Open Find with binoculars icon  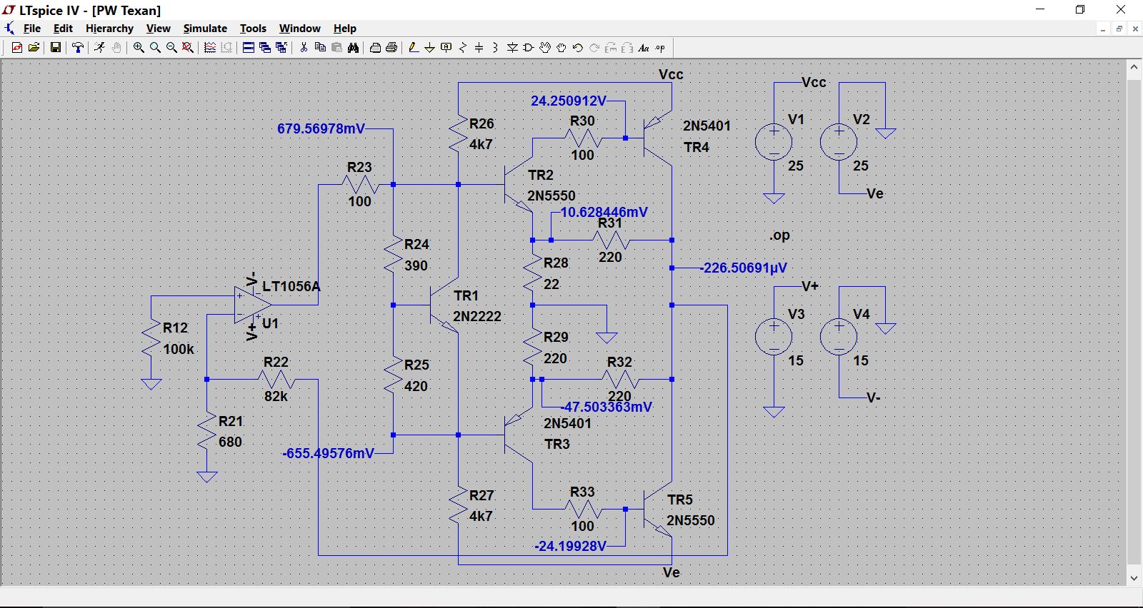coord(353,48)
